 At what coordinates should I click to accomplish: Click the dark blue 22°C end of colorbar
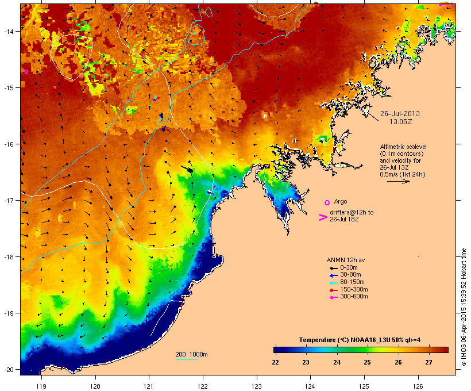coord(276,350)
